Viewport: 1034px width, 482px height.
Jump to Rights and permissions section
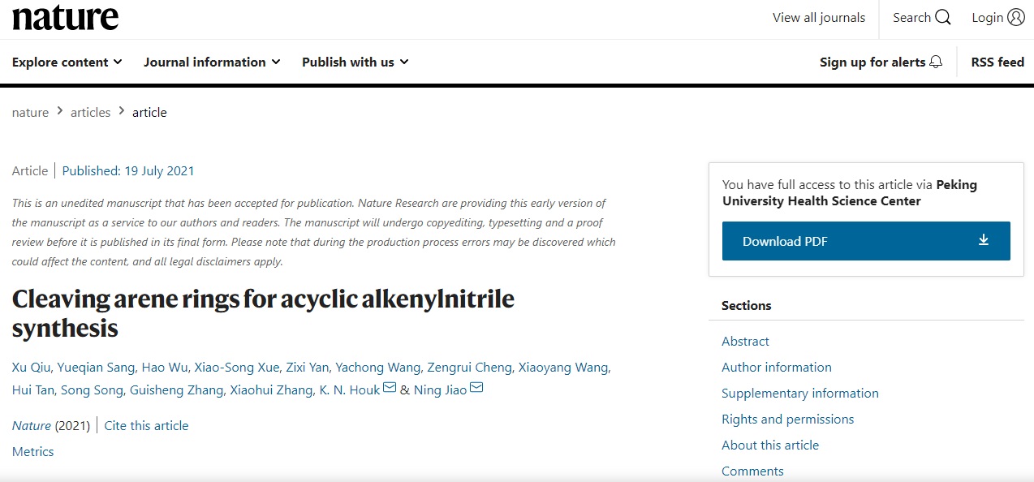pyautogui.click(x=787, y=420)
